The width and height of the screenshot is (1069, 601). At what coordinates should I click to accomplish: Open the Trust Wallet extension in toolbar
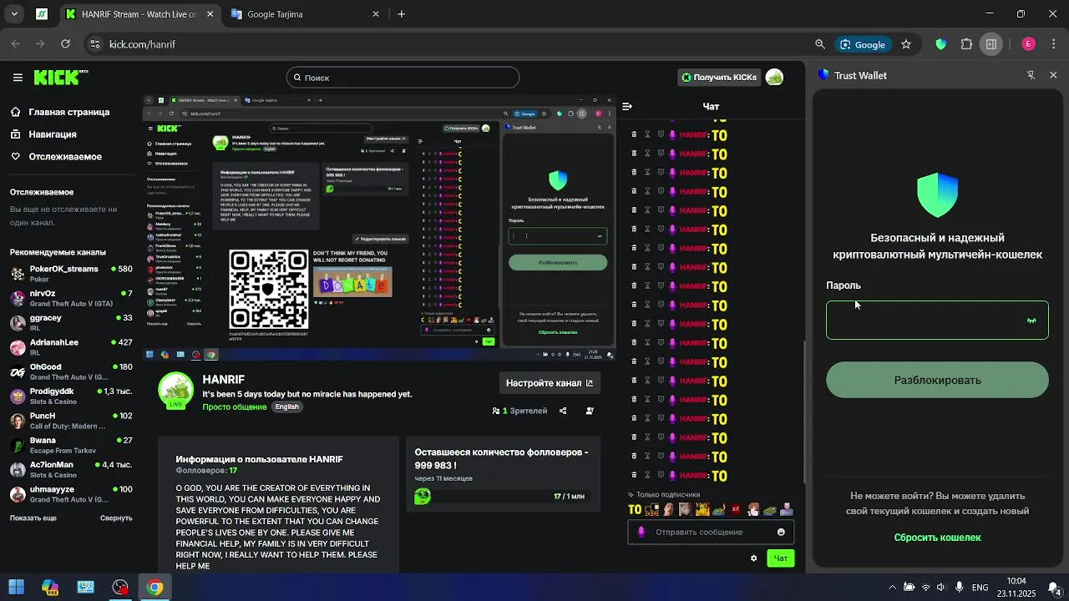tap(941, 44)
